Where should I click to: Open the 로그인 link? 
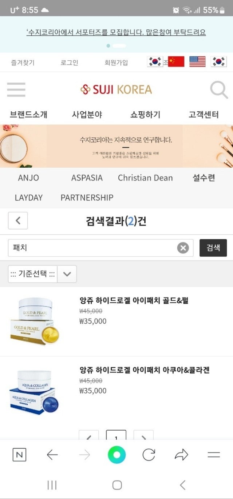[69, 63]
